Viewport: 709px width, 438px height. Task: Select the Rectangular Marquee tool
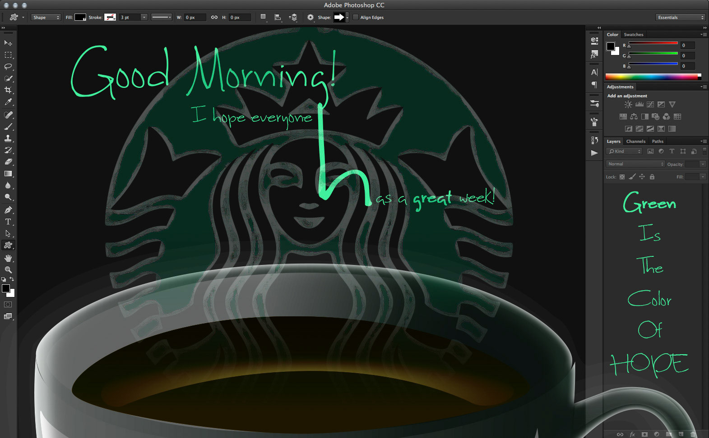click(x=8, y=55)
